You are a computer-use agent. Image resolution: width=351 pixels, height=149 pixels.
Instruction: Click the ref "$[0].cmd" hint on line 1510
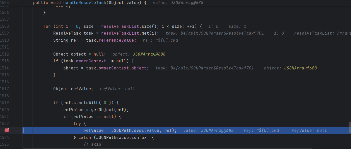coord(162,40)
